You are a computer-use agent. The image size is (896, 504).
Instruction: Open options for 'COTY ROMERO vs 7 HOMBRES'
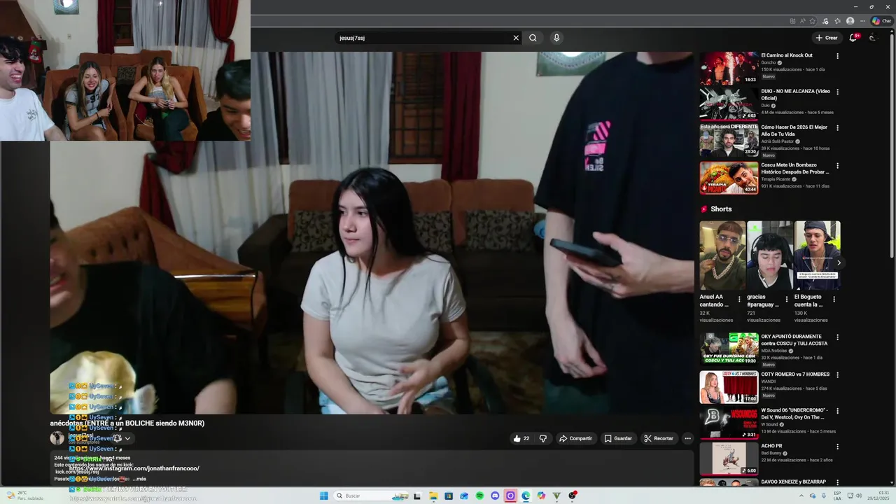click(837, 374)
